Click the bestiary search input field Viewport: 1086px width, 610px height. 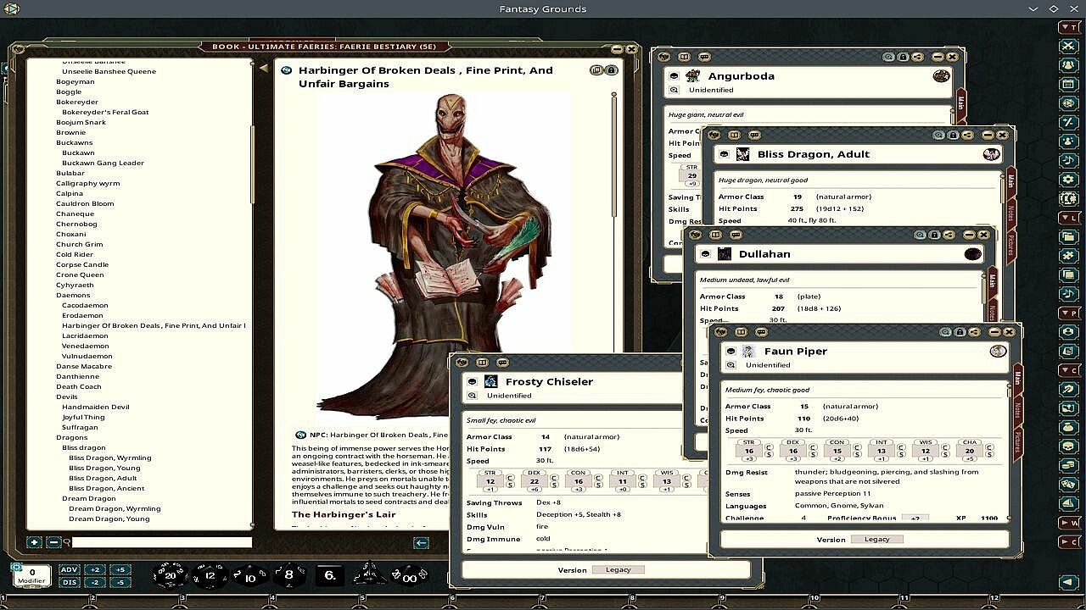tap(161, 542)
